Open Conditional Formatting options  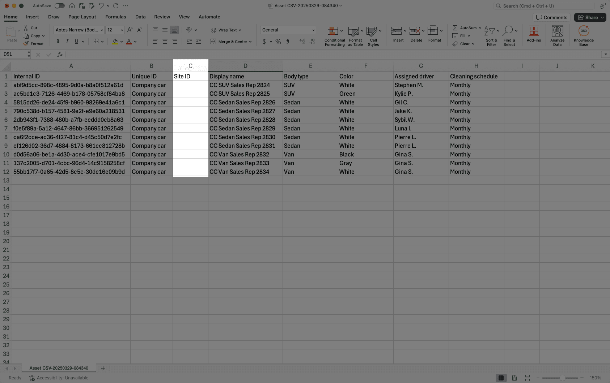pyautogui.click(x=334, y=35)
